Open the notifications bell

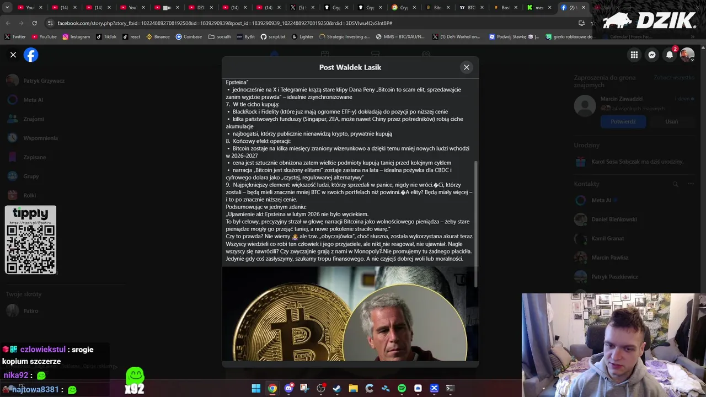(670, 55)
